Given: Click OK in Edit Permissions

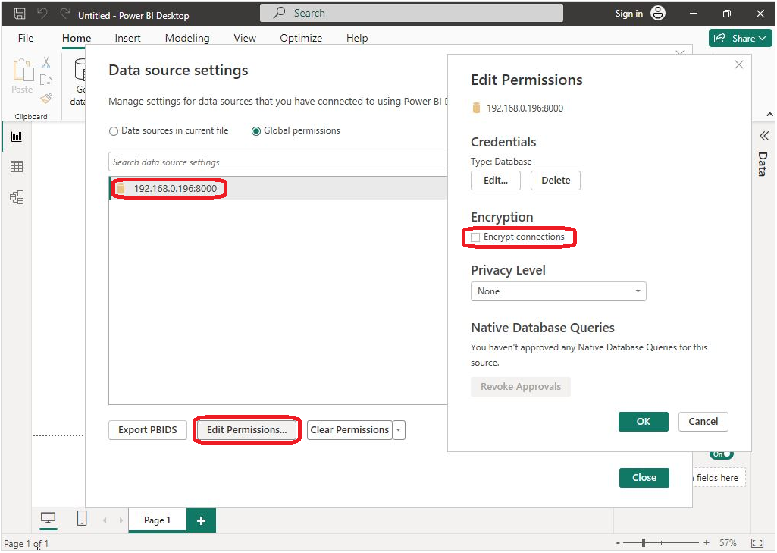Looking at the screenshot, I should pyautogui.click(x=644, y=422).
